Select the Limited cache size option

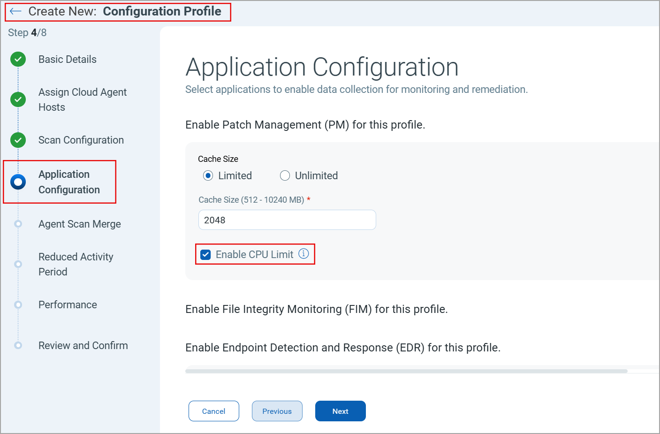[208, 175]
